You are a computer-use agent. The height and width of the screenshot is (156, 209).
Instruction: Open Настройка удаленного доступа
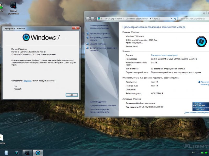[100, 39]
